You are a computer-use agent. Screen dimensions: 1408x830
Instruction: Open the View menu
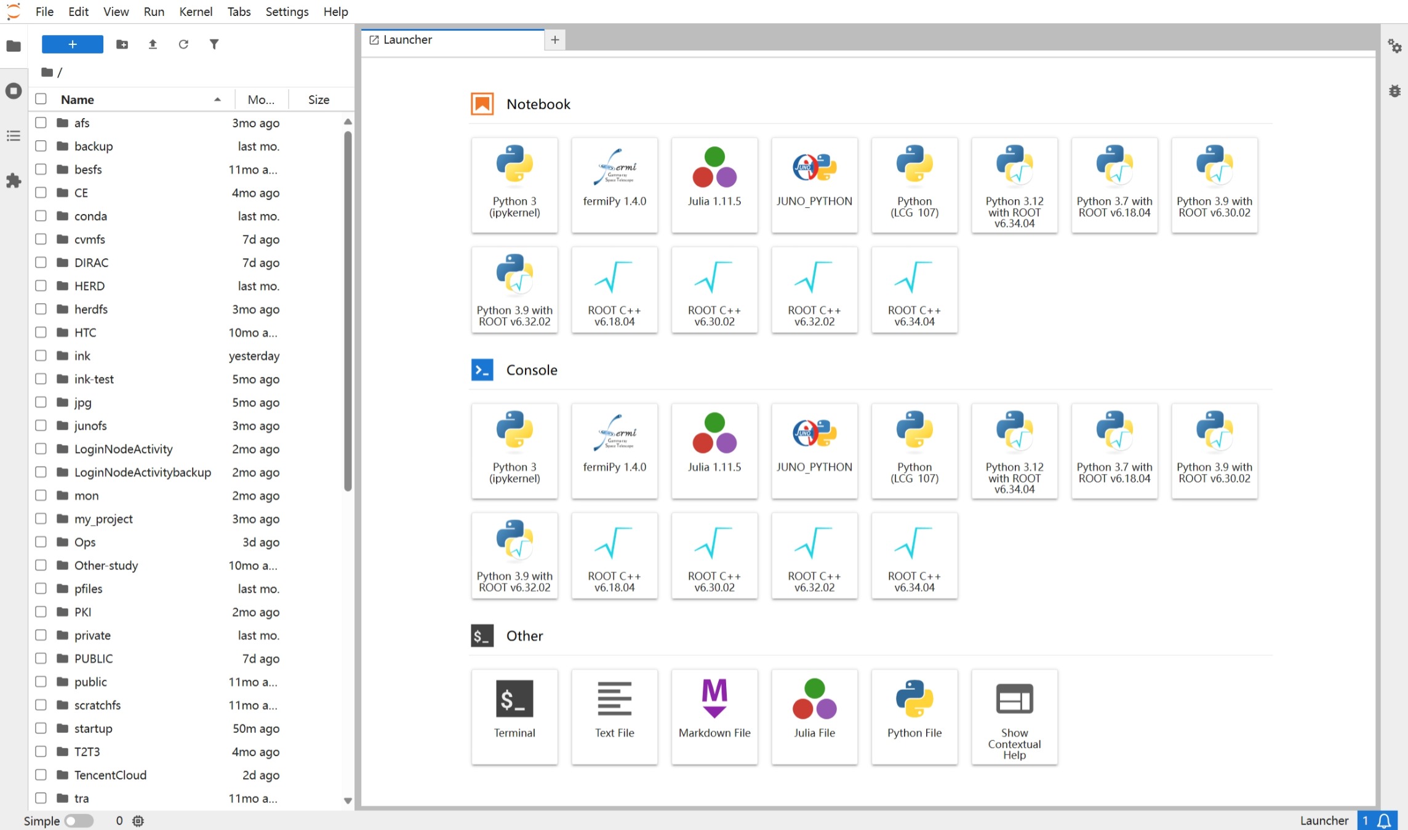(x=116, y=12)
